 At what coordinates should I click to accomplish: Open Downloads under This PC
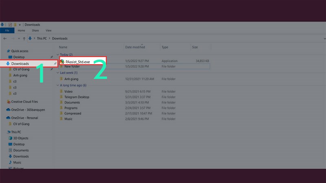pyautogui.click(x=21, y=157)
